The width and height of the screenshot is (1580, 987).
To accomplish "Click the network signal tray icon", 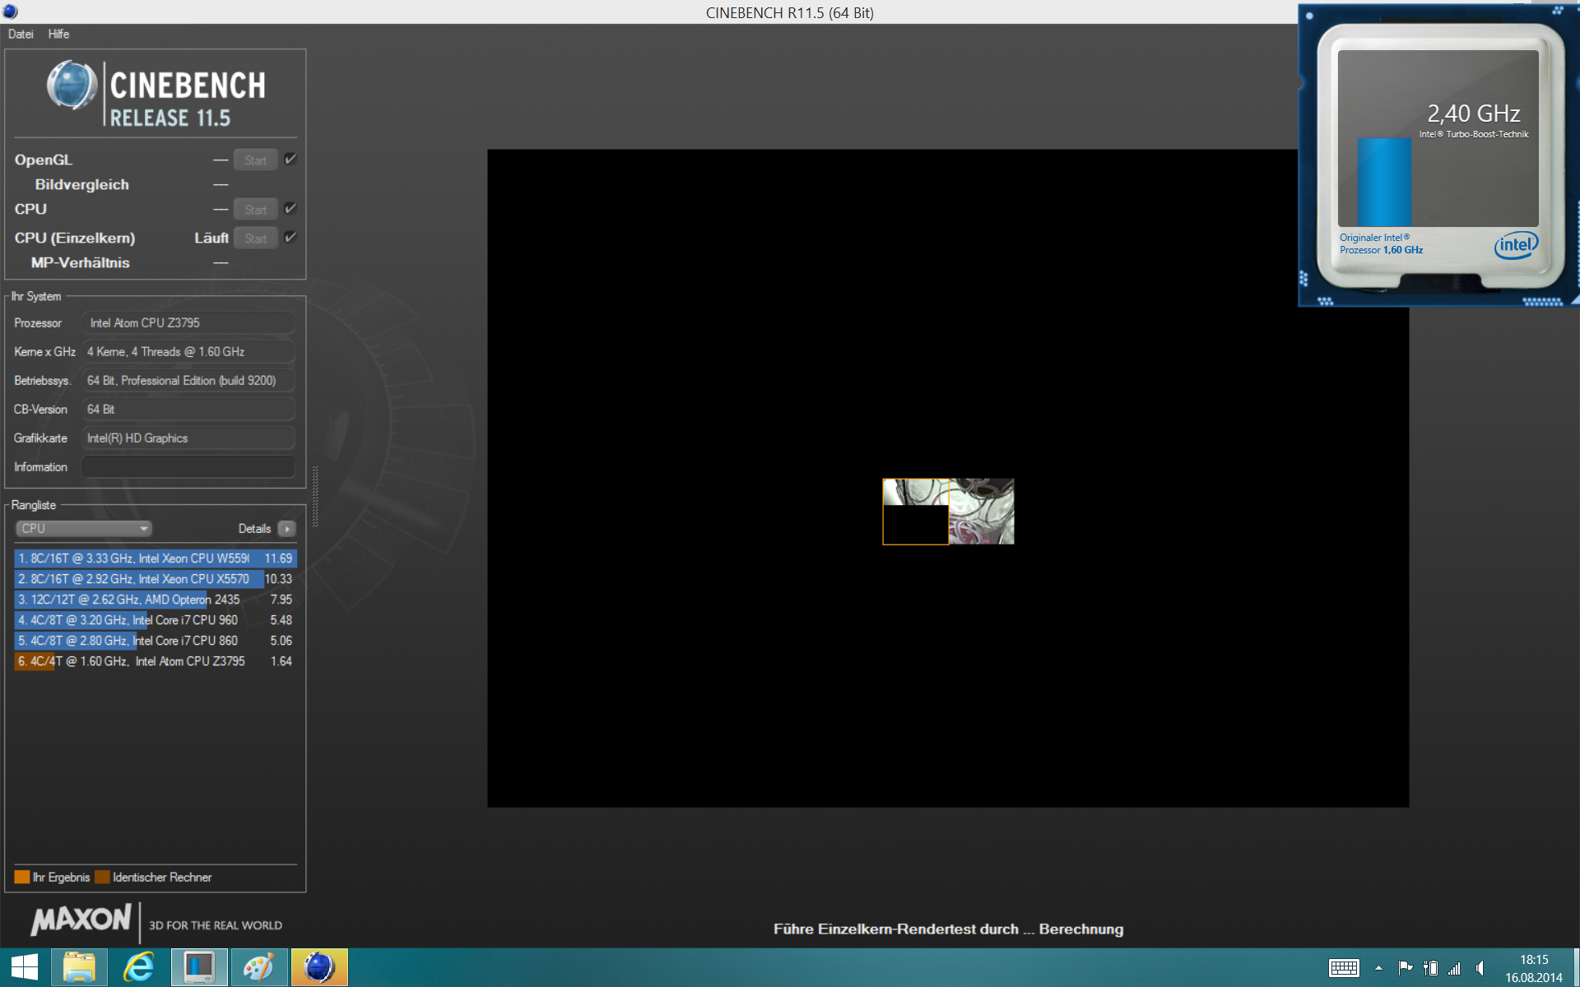I will click(1455, 968).
